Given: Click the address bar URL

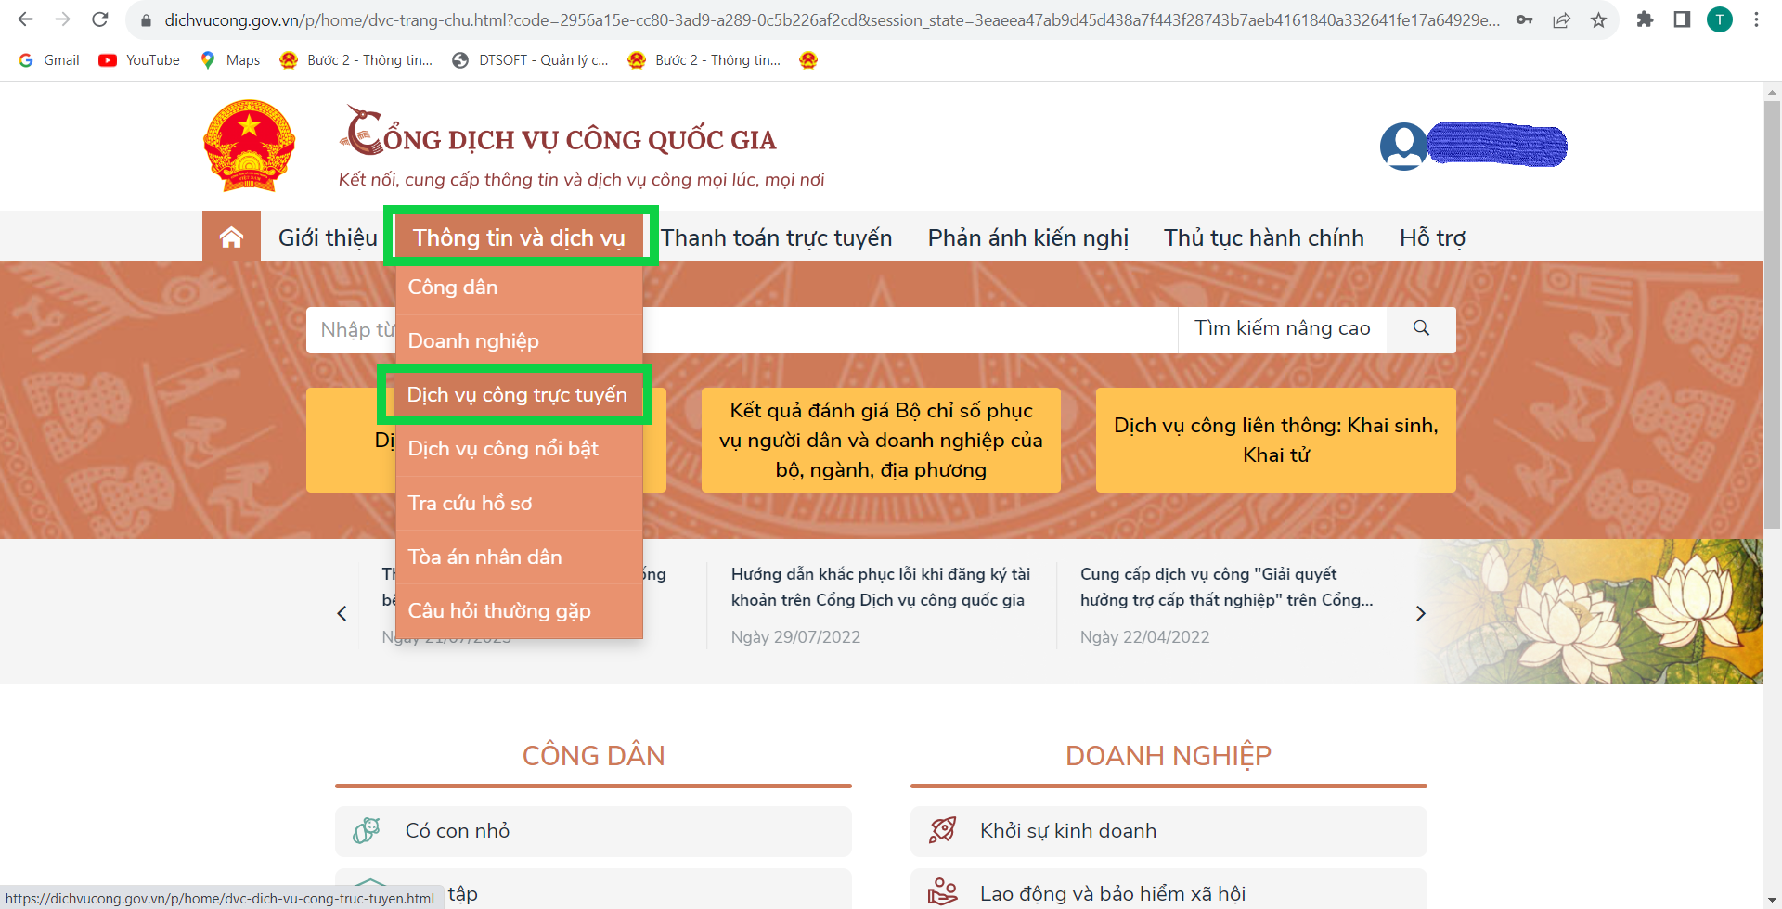Looking at the screenshot, I should pos(832,19).
